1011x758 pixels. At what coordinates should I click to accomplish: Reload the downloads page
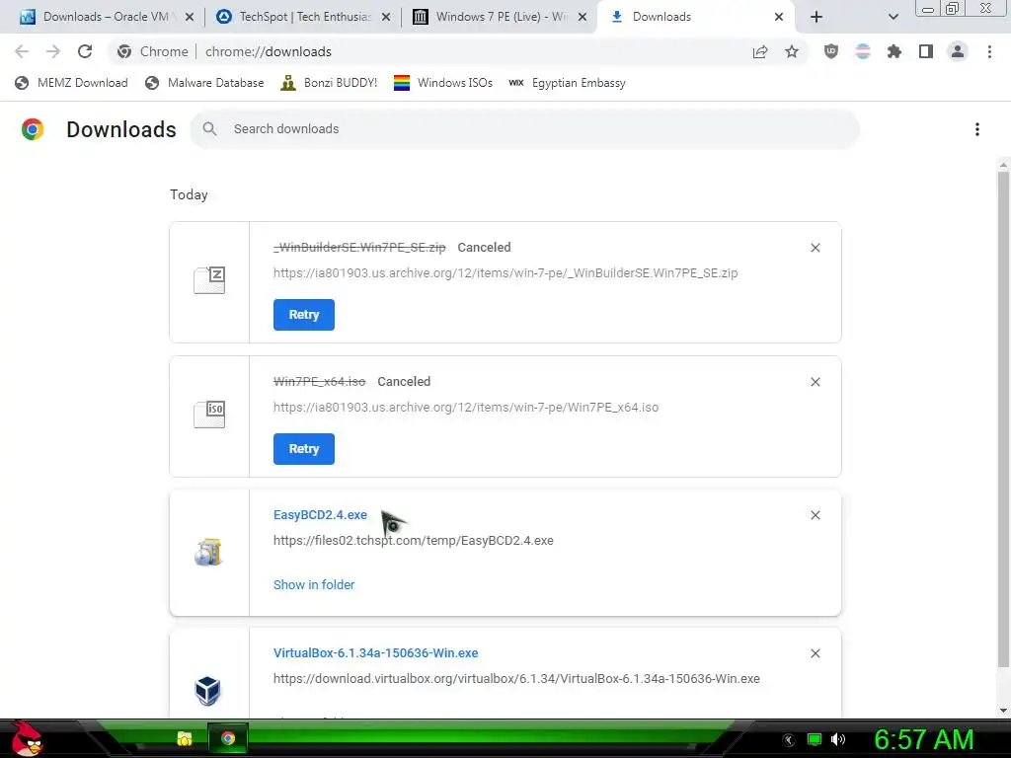click(x=85, y=51)
